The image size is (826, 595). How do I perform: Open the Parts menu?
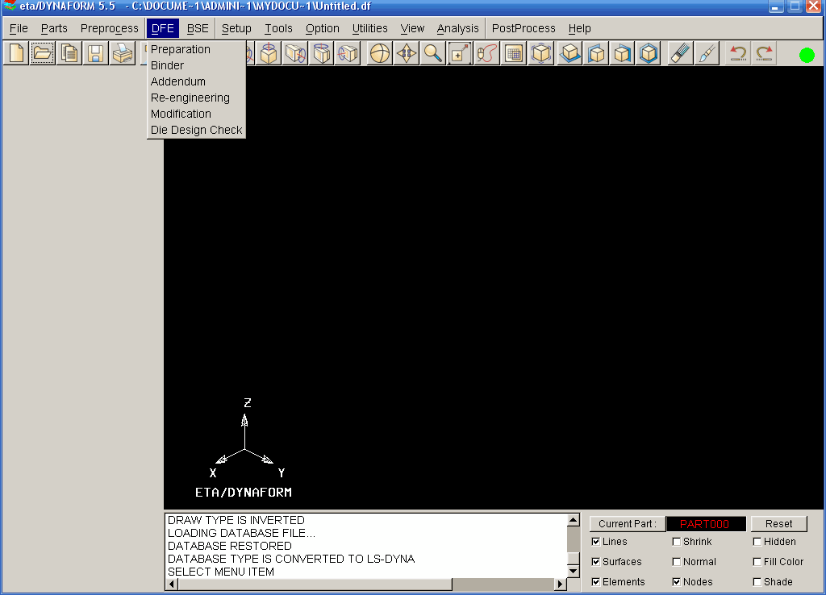[54, 28]
